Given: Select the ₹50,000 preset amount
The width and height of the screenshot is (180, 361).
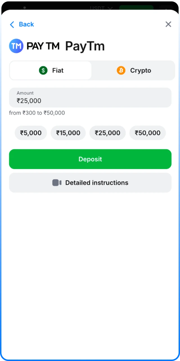Looking at the screenshot, I should pos(147,133).
